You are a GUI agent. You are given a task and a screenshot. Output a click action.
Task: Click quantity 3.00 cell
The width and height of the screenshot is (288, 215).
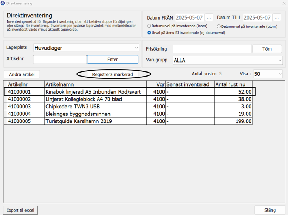click(233, 107)
